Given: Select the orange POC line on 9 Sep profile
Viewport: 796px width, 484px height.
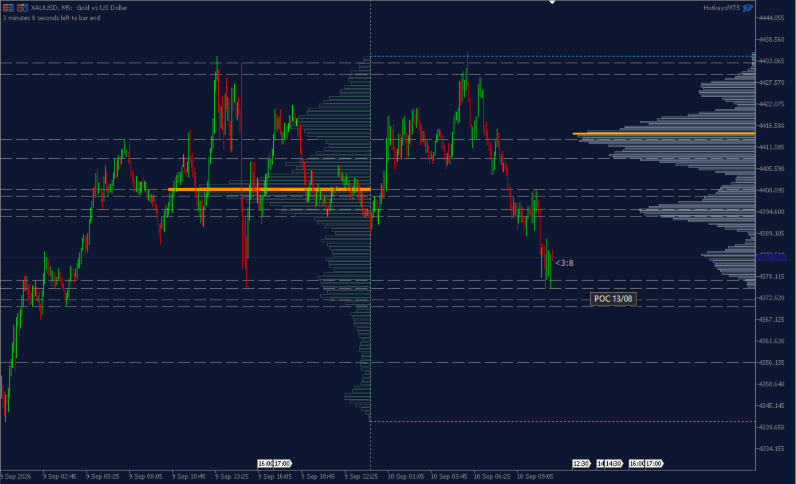Looking at the screenshot, I should coord(269,190).
